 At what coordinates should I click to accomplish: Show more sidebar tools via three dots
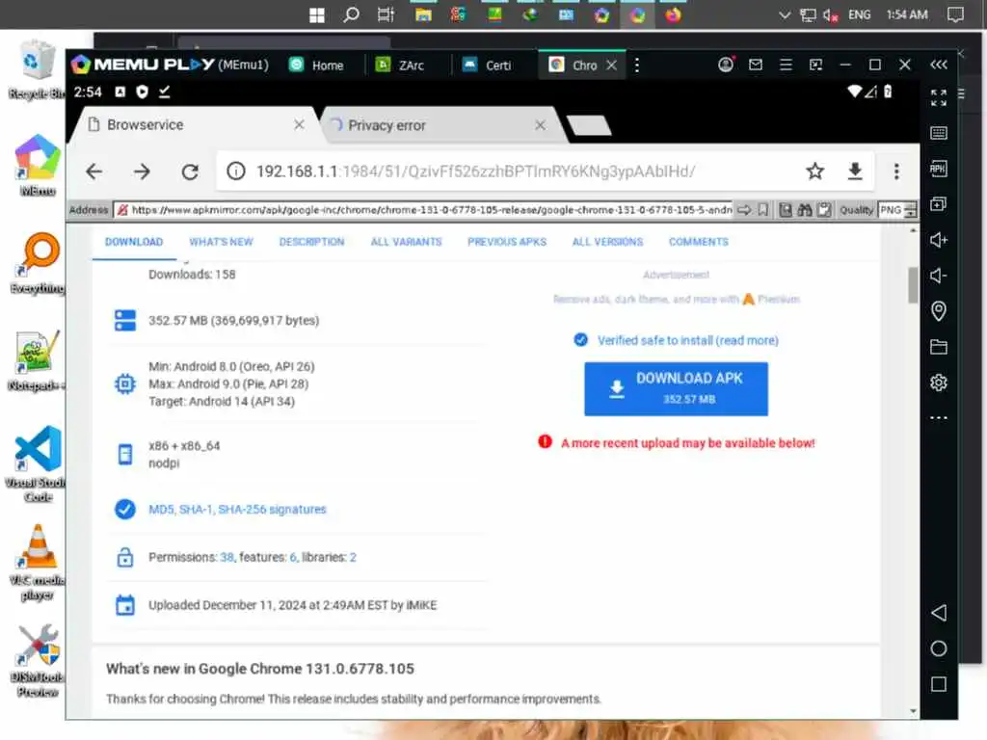pos(938,418)
